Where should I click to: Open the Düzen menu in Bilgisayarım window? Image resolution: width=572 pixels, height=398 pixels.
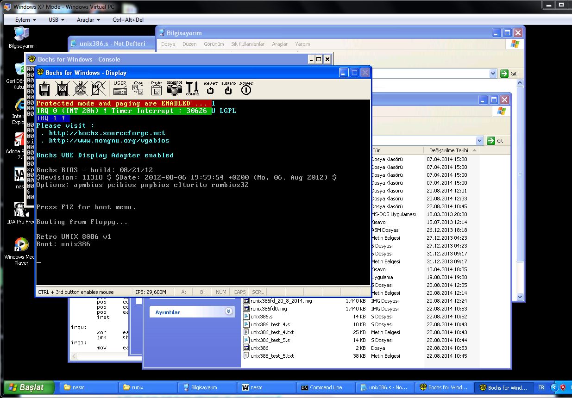pyautogui.click(x=189, y=44)
